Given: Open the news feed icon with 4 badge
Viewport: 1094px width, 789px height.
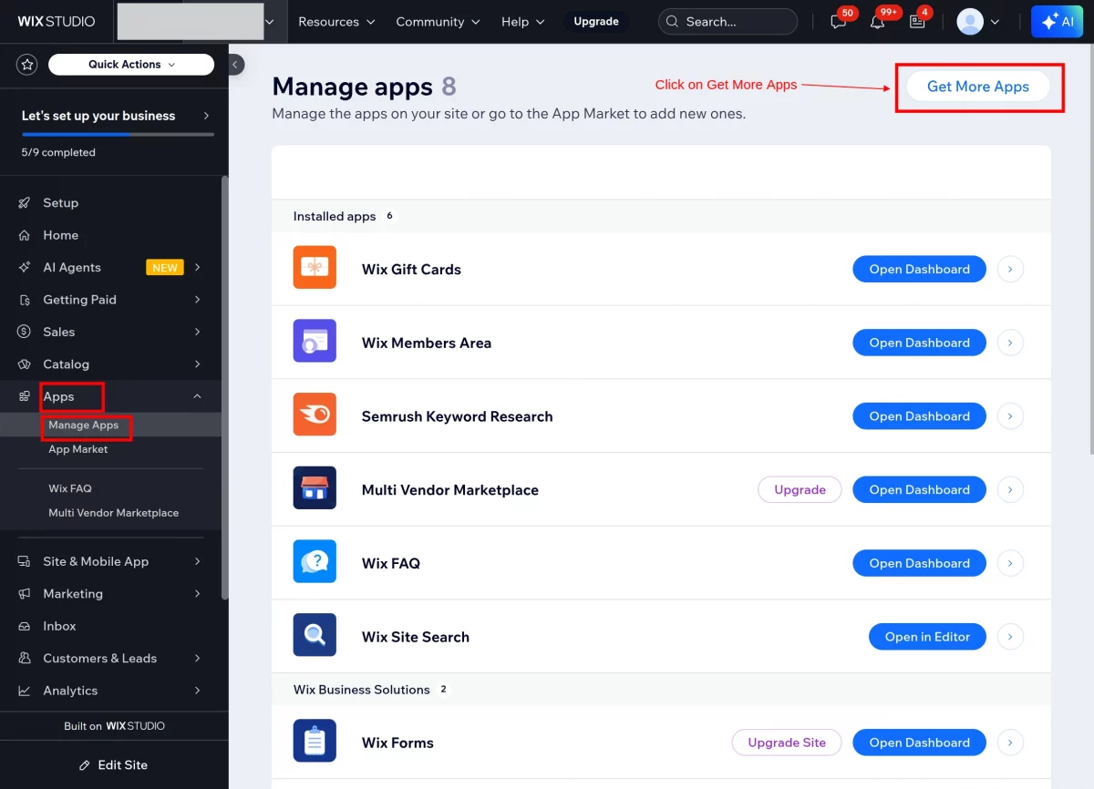Looking at the screenshot, I should point(917,22).
